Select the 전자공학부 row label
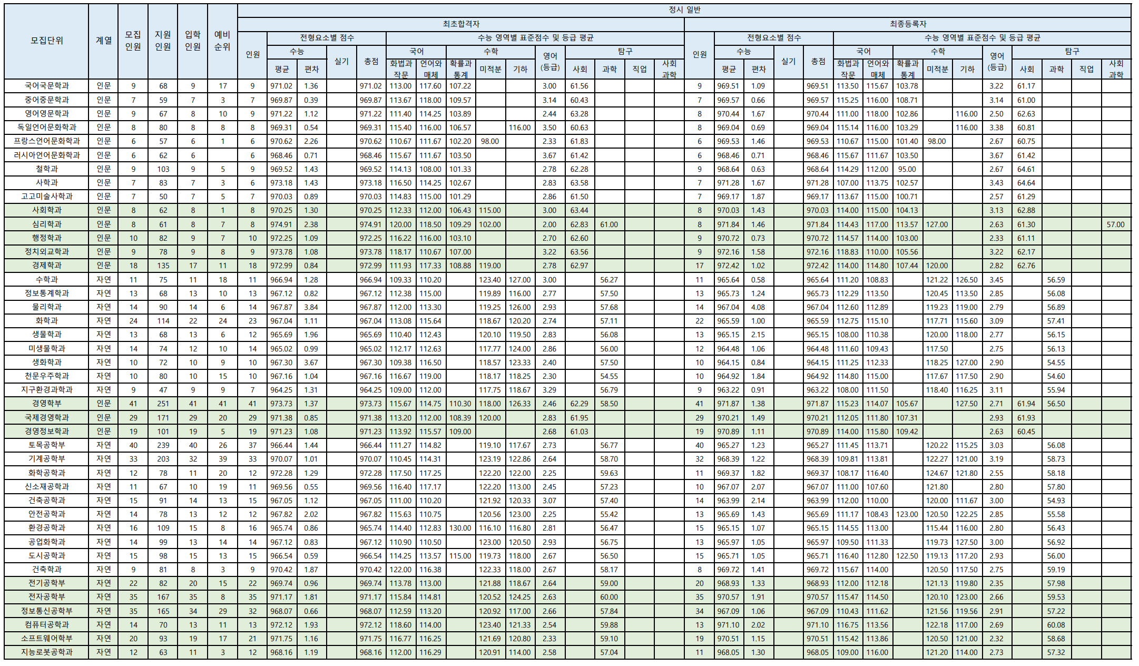 click(x=46, y=597)
